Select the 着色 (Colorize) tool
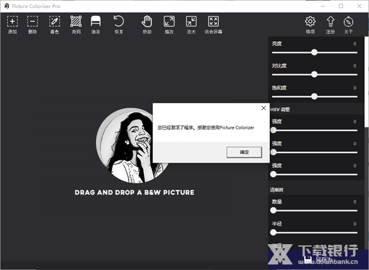Screen dimensions: 369x270 pyautogui.click(x=54, y=22)
